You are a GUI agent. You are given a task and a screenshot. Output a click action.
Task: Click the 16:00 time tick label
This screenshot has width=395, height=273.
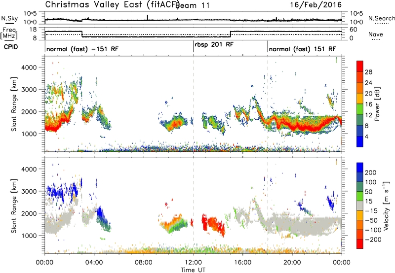[x=242, y=263]
